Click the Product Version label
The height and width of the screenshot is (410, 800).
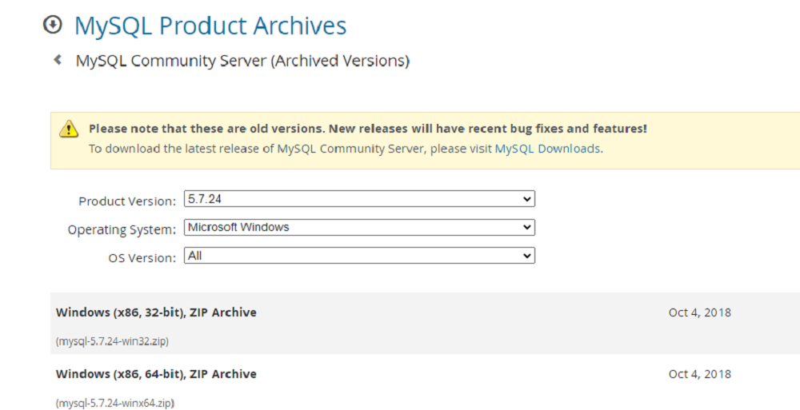coord(127,201)
